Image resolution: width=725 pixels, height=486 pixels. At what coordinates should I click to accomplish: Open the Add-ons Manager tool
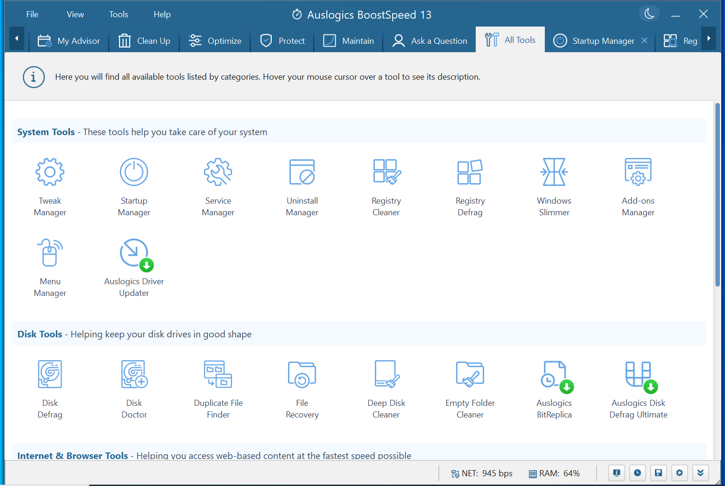pos(638,187)
